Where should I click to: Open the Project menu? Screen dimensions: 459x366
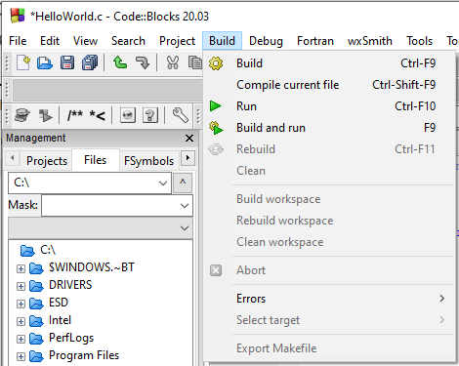[x=177, y=41]
